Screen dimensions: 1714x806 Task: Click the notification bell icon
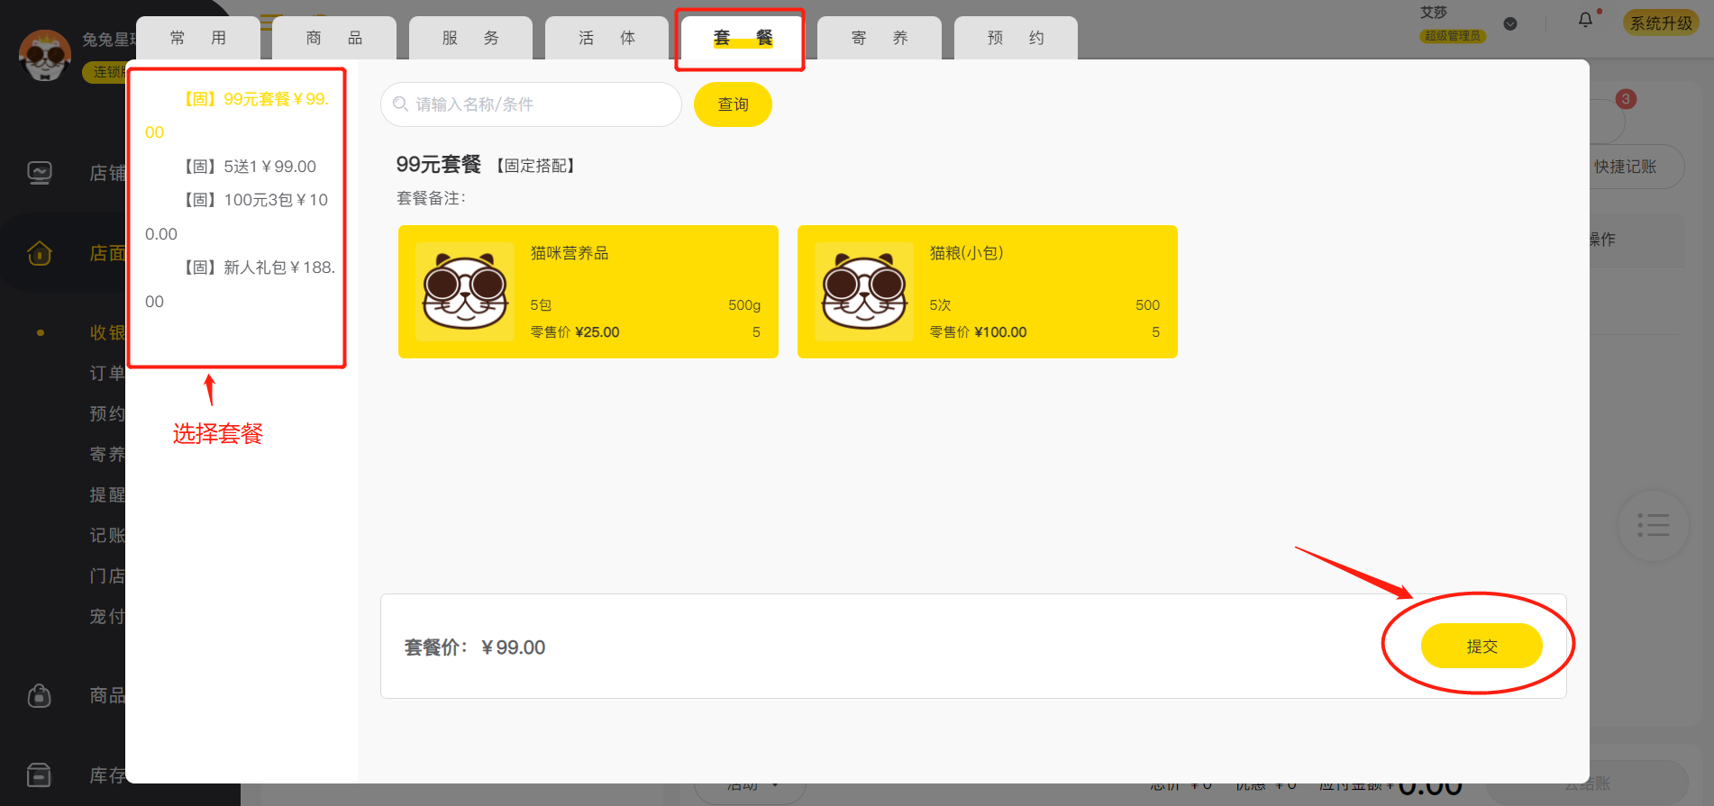(x=1585, y=20)
